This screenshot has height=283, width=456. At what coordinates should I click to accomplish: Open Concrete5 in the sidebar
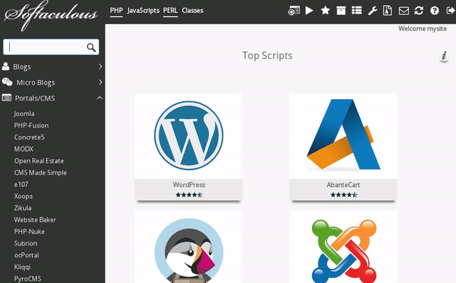[29, 138]
